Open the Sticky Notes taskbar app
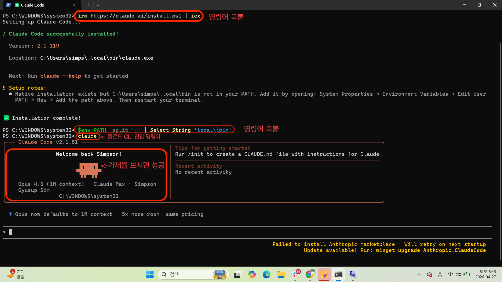 (324, 274)
